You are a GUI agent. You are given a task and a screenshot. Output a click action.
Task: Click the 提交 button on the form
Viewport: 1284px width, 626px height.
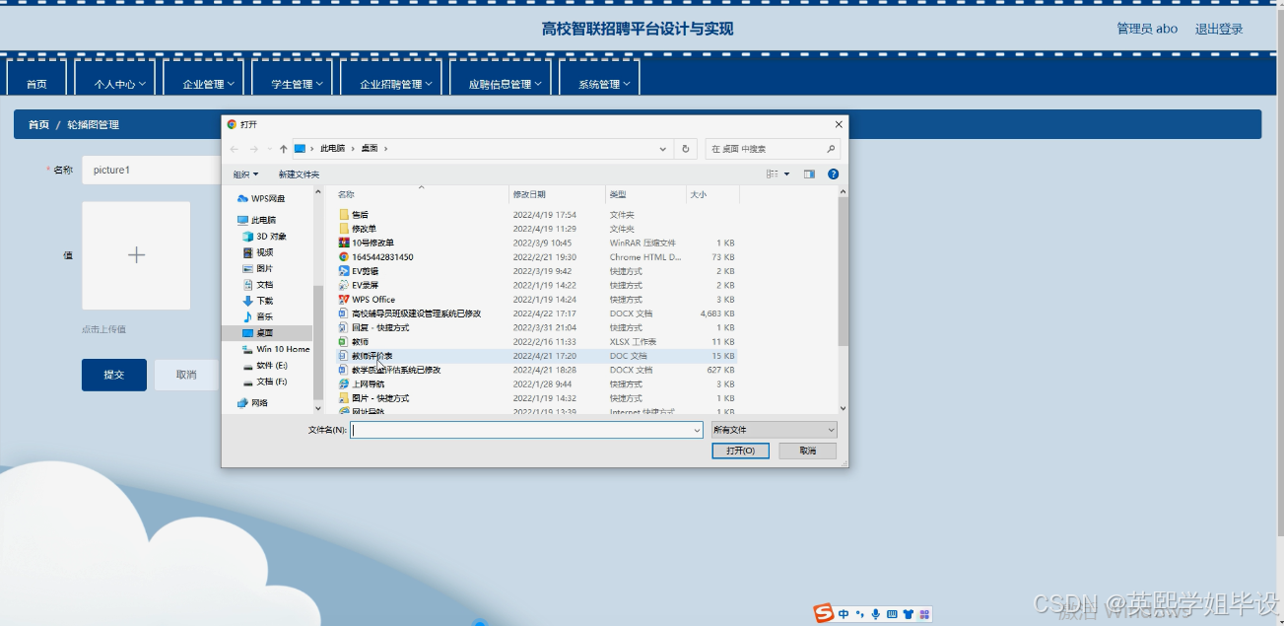[114, 375]
